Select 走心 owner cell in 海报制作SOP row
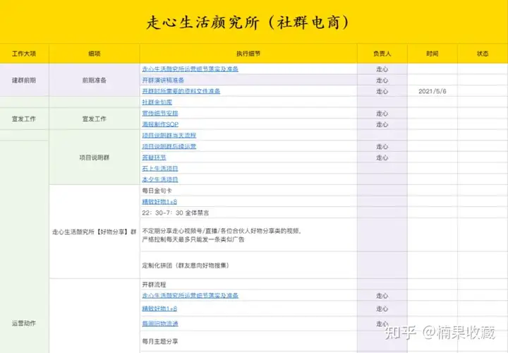Screen dimensions: 508x353 pyautogui.click(x=382, y=124)
